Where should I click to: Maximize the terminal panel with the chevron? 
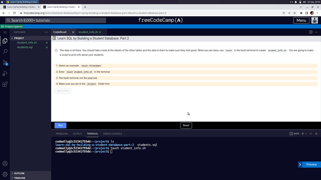pos(311,133)
